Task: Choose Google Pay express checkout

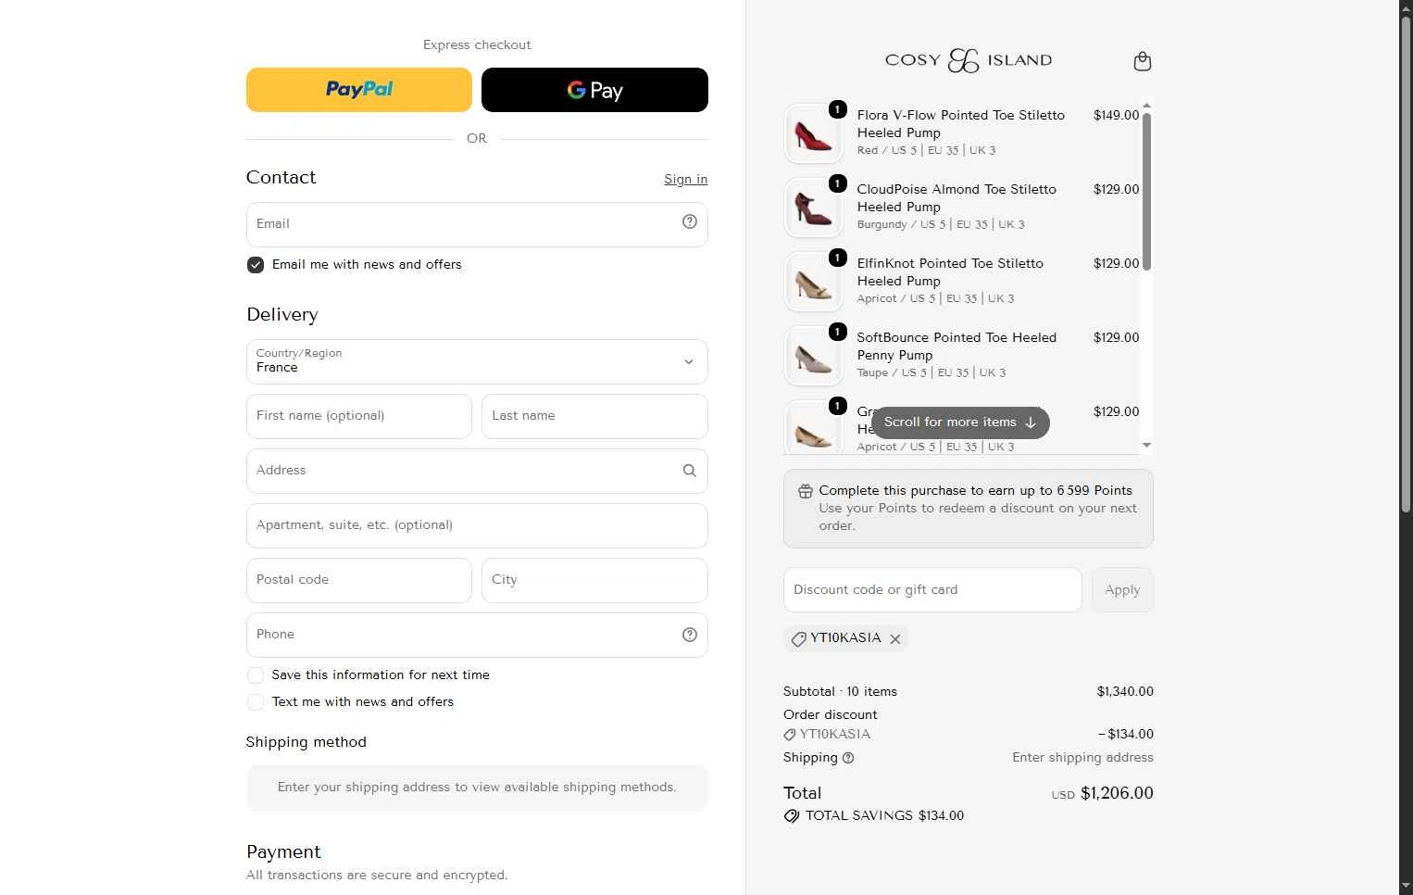Action: (x=594, y=90)
